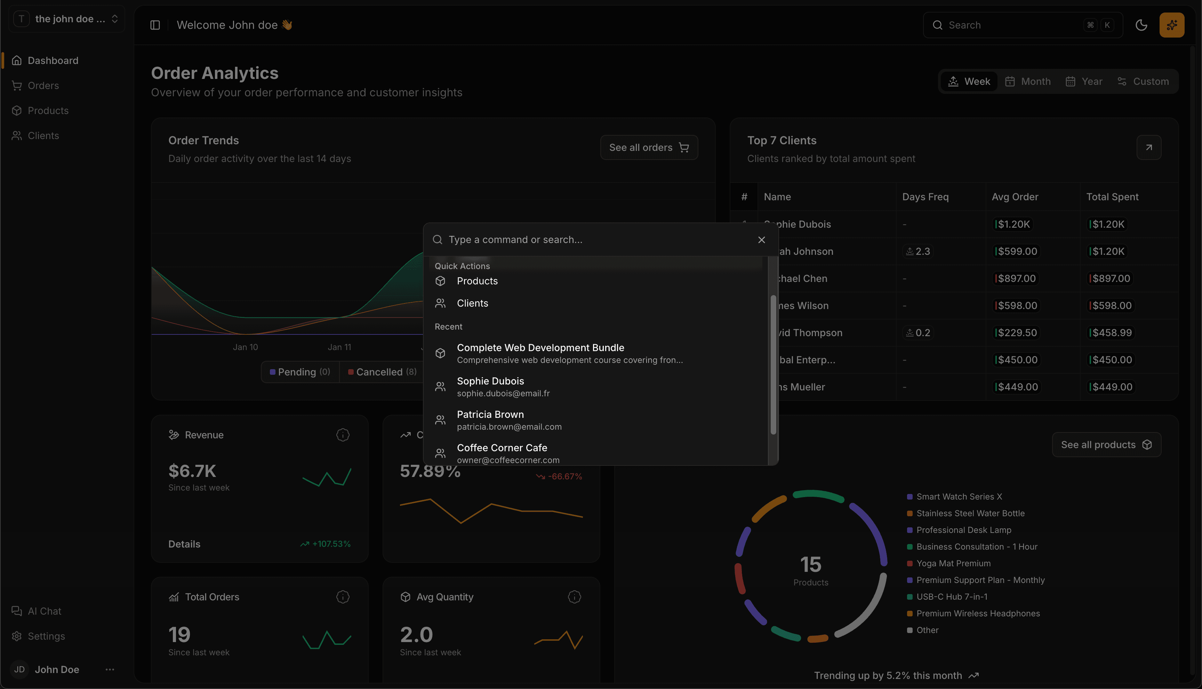Viewport: 1202px width, 689px height.
Task: Toggle the Cancelled series in the legend
Action: tap(382, 372)
